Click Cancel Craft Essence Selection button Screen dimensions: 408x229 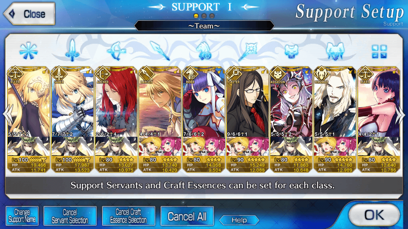coord(128,216)
